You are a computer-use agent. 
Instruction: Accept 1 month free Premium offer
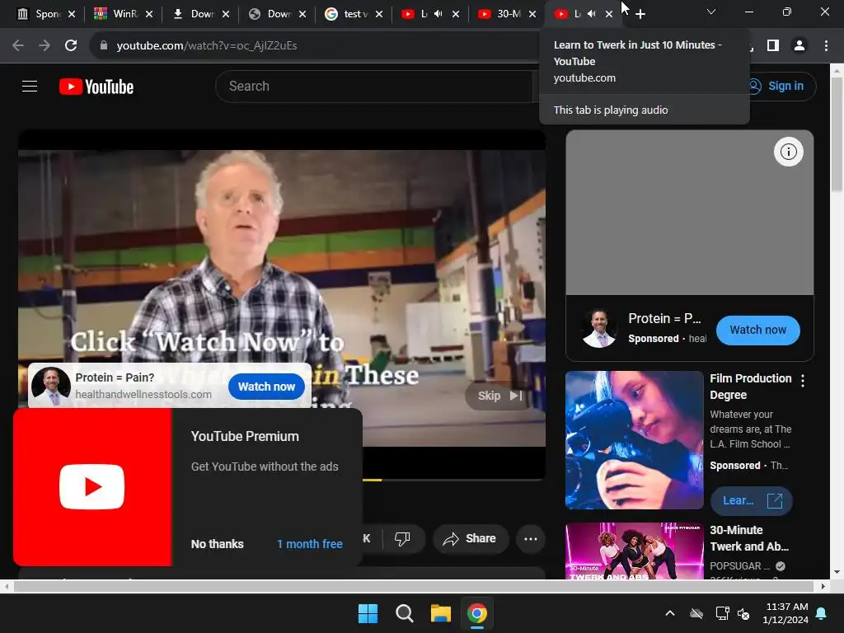click(310, 544)
